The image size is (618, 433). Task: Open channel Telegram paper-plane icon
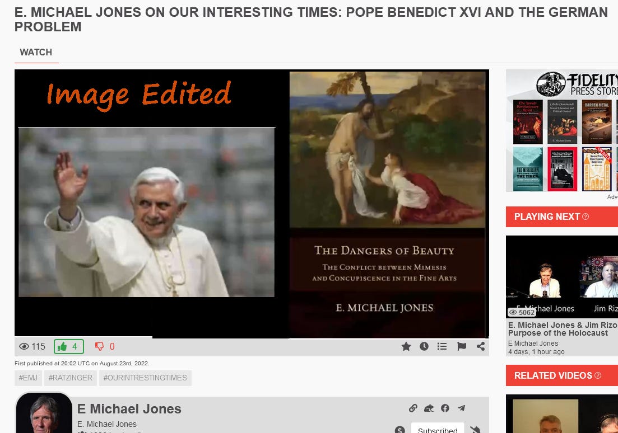[x=461, y=408]
